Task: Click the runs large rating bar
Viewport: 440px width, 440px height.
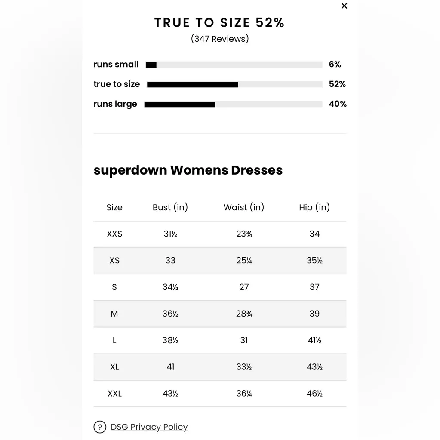Action: pos(233,104)
